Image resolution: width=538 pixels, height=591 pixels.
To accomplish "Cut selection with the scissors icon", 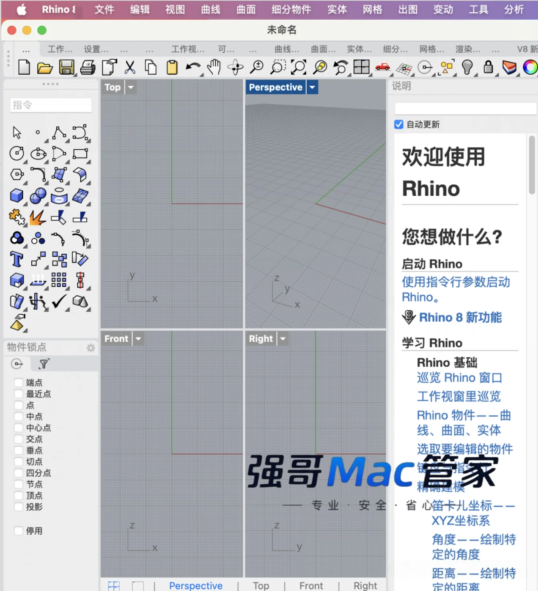I will [x=130, y=67].
